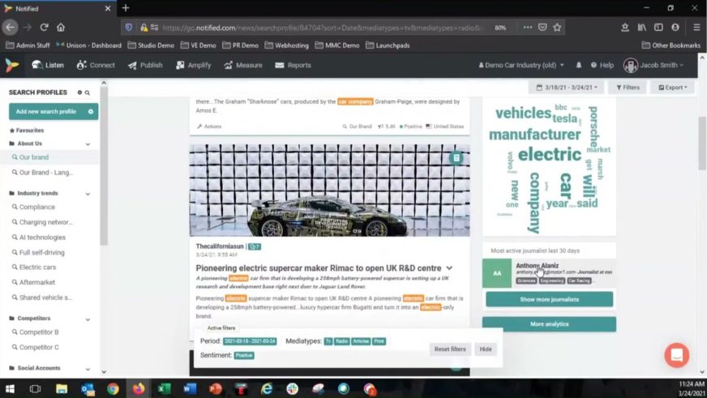707x398 pixels.
Task: Open the Reports menu
Action: pos(293,66)
